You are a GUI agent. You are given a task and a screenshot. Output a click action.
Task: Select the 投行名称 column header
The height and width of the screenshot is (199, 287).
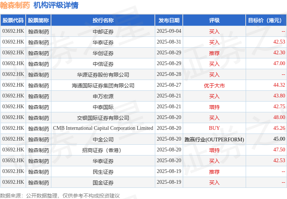[103, 20]
